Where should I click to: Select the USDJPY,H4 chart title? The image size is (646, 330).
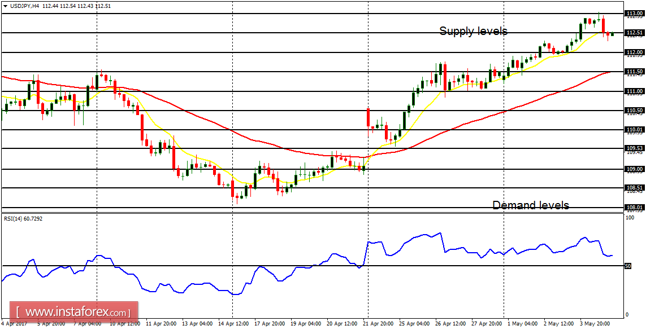click(x=24, y=6)
